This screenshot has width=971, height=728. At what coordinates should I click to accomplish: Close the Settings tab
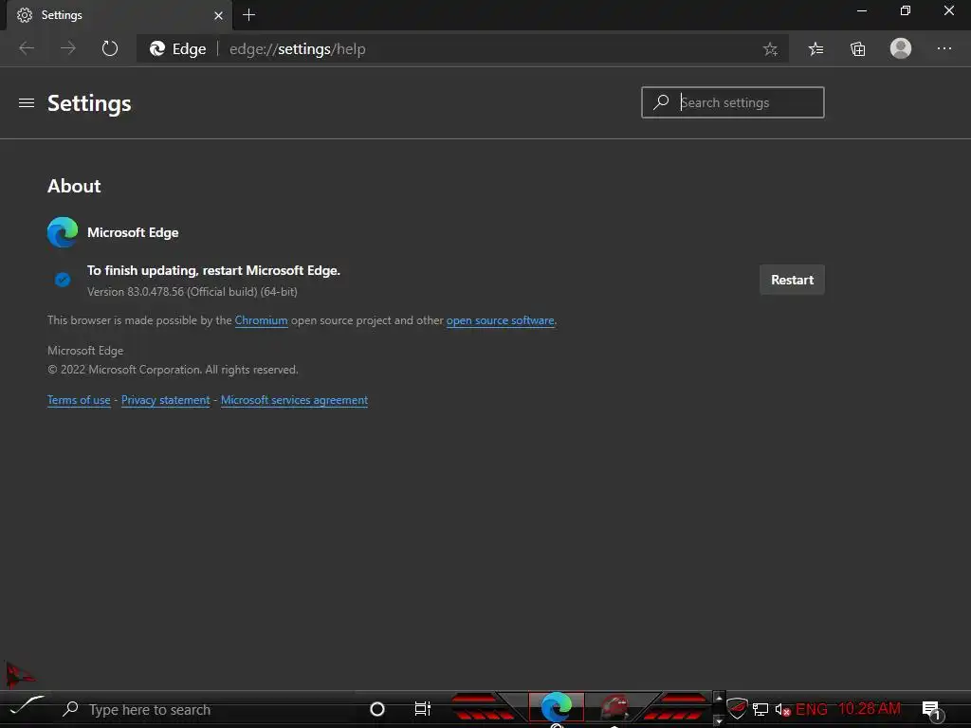point(218,15)
